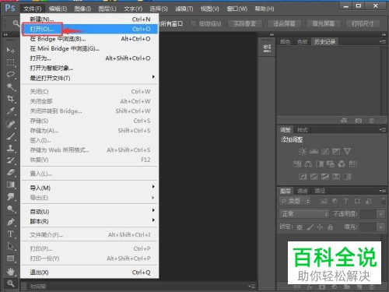
Task: Click trash icon in History panel
Action: click(372, 121)
